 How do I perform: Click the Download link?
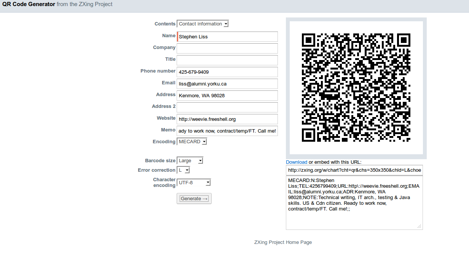[297, 162]
